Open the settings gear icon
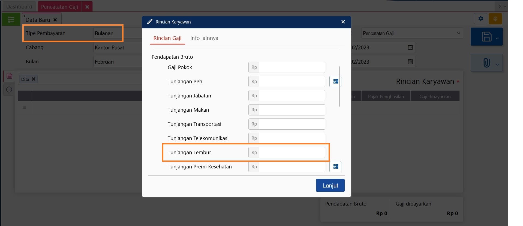Image resolution: width=523 pixels, height=226 pixels. [480, 19]
